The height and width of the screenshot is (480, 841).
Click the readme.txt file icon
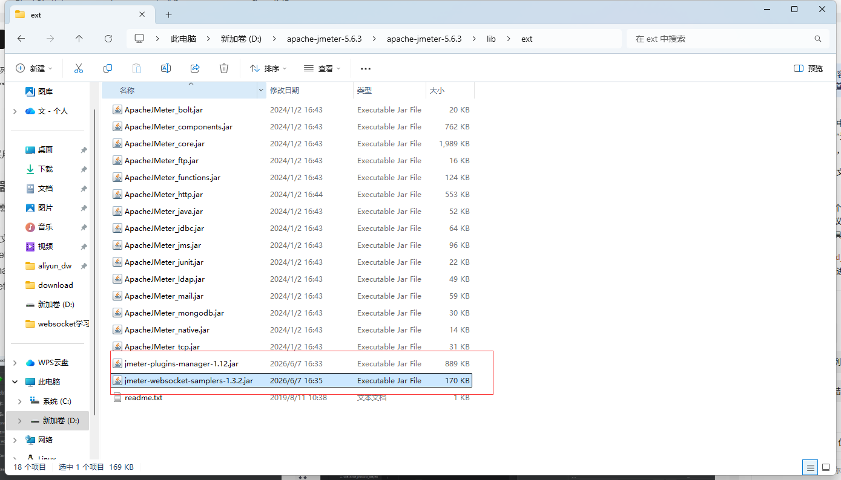(x=117, y=398)
